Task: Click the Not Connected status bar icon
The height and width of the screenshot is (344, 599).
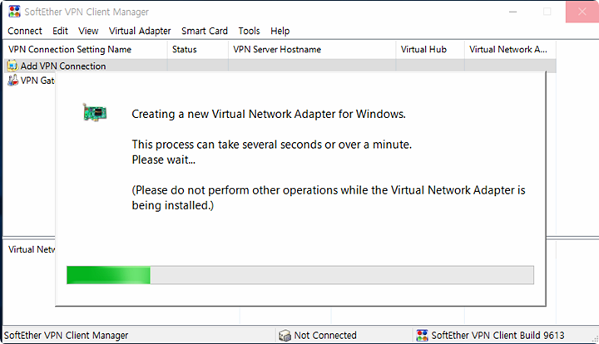Action: click(285, 335)
